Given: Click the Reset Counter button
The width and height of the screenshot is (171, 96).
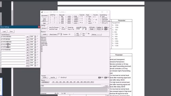Looking at the screenshot, I should click(x=53, y=34).
